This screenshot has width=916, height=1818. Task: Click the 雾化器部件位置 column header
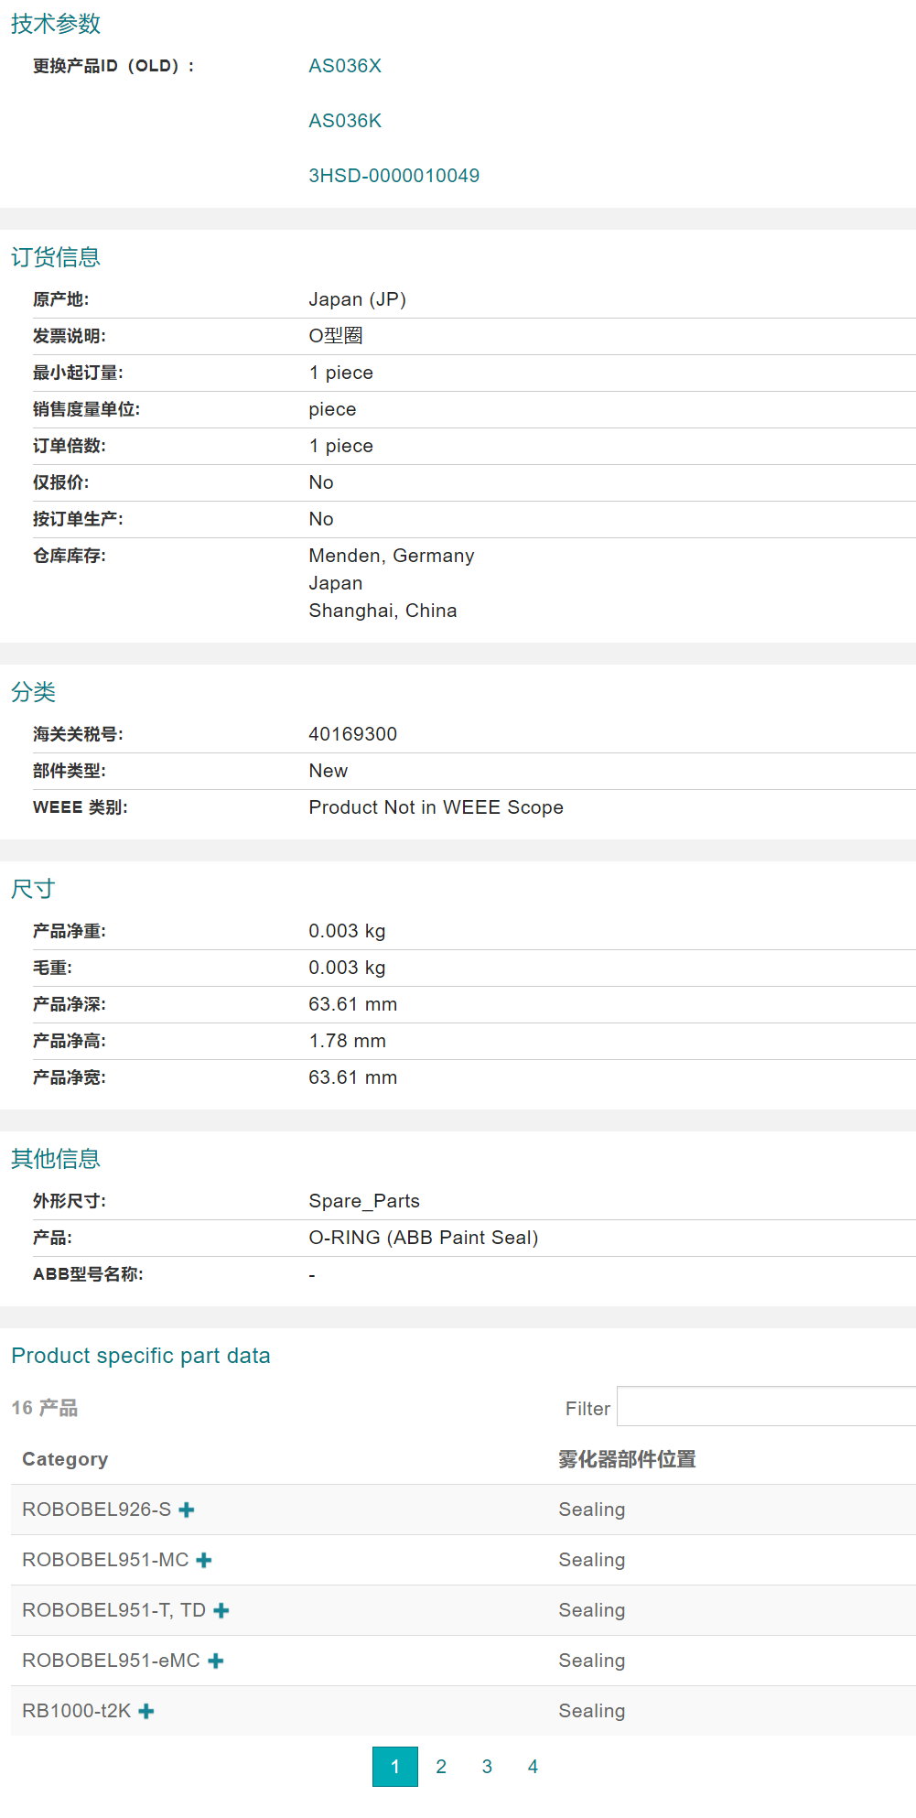click(627, 1459)
